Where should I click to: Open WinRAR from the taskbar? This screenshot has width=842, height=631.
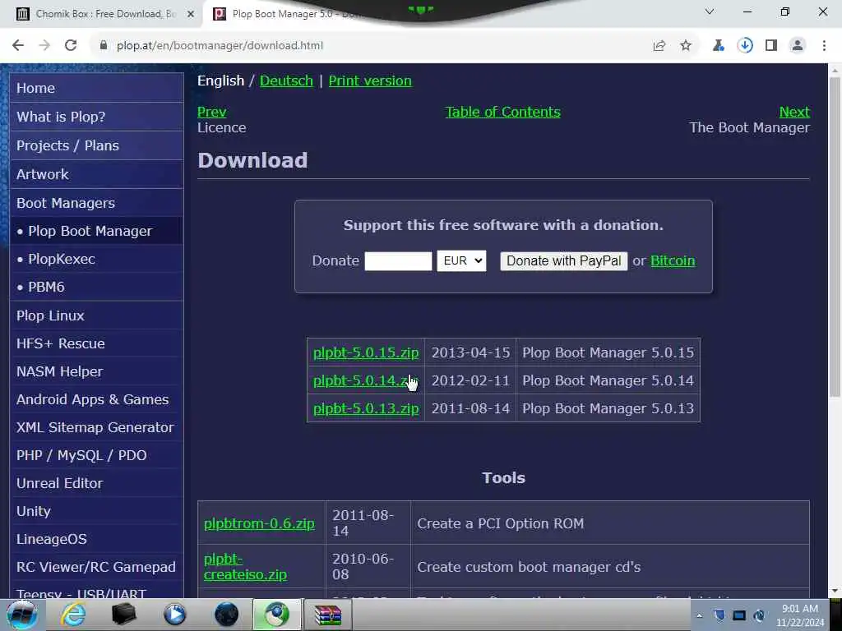tap(328, 615)
